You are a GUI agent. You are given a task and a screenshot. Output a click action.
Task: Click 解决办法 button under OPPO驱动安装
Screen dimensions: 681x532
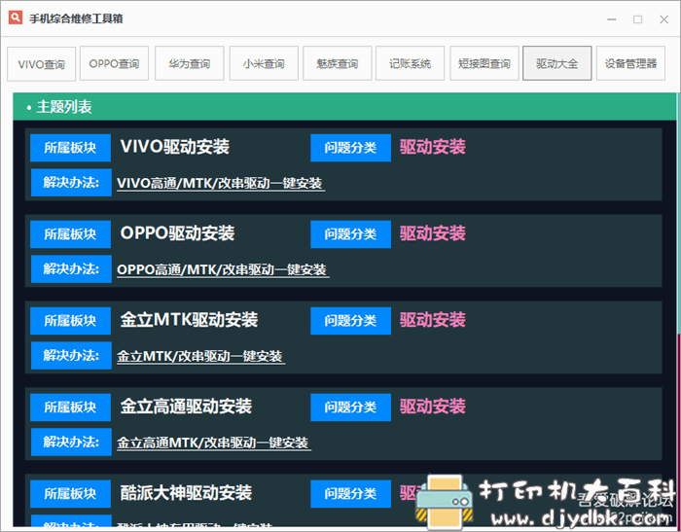[71, 268]
